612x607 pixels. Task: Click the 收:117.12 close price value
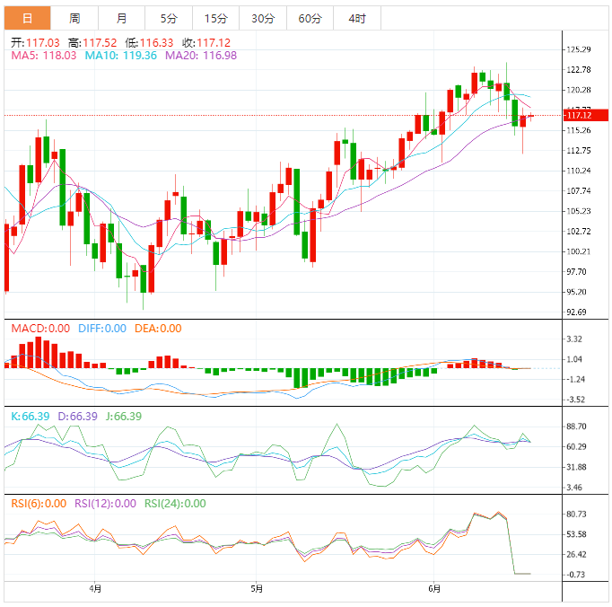206,42
